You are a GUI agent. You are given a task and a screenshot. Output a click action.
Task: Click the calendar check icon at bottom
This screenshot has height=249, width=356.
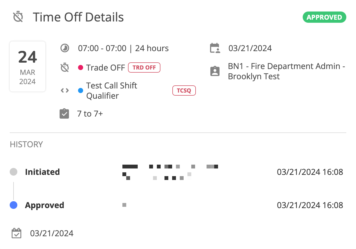pos(17,233)
